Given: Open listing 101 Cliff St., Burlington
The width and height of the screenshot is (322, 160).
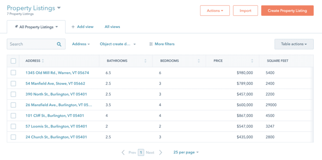Looking at the screenshot, I should point(55,116).
